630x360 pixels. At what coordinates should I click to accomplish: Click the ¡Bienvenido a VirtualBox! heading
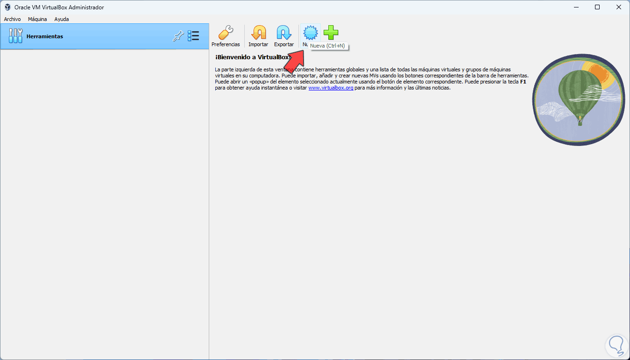253,57
